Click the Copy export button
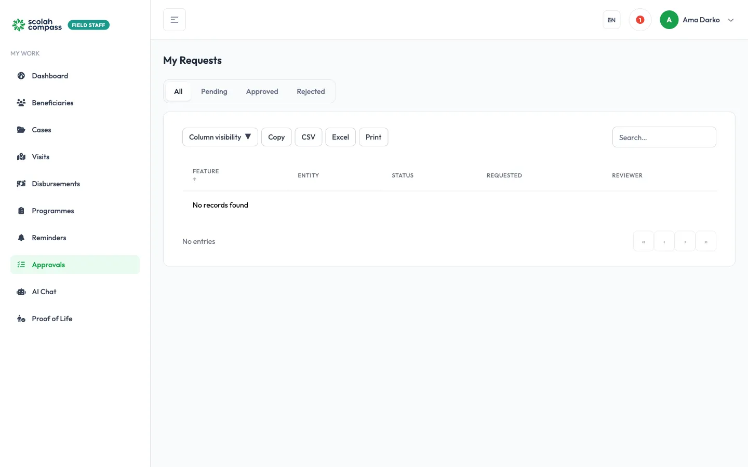The image size is (748, 467). (276, 137)
